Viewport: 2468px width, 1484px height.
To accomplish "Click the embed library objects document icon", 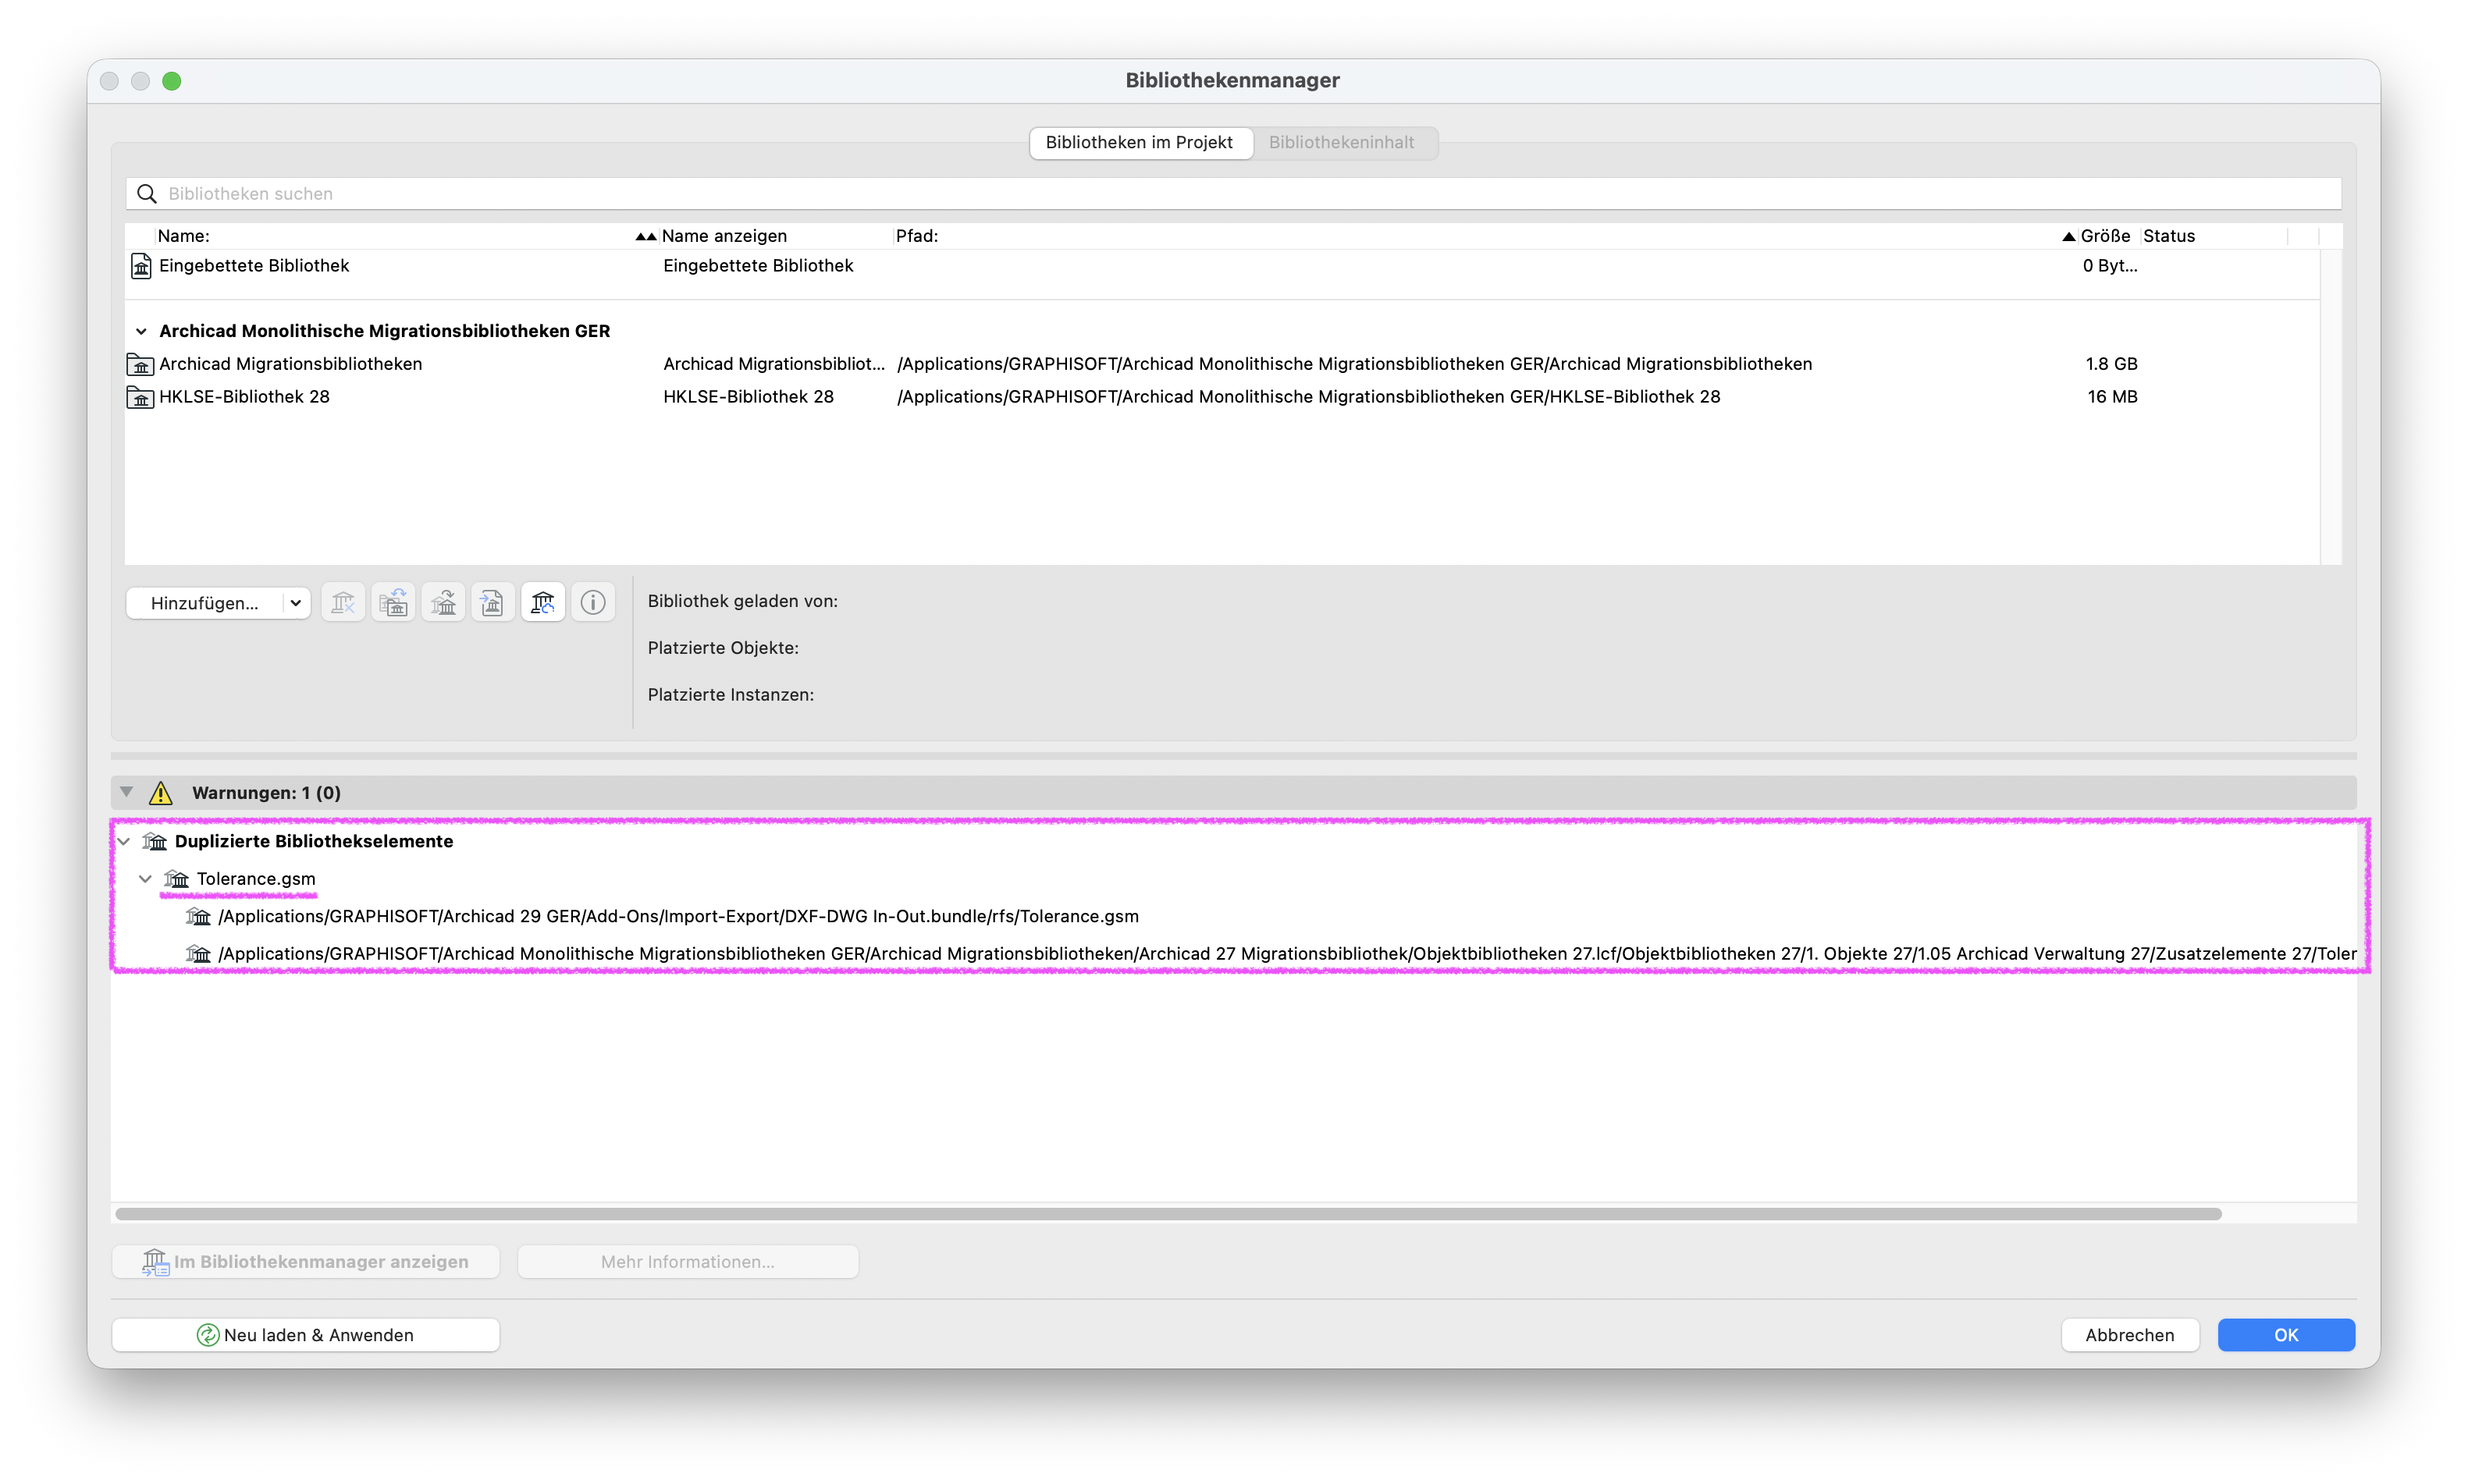I will pyautogui.click(x=493, y=602).
